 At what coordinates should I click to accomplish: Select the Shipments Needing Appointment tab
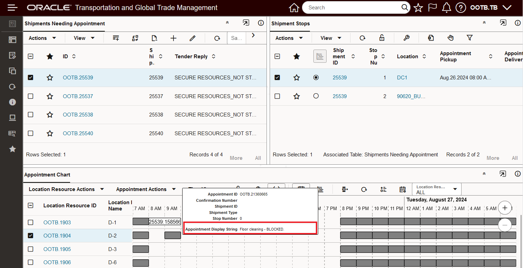[65, 24]
